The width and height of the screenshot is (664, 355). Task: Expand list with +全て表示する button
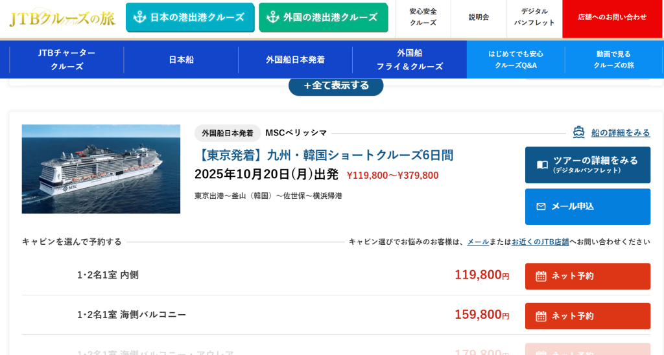pos(336,86)
